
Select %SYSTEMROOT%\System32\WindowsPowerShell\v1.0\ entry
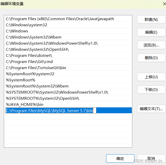68,92
